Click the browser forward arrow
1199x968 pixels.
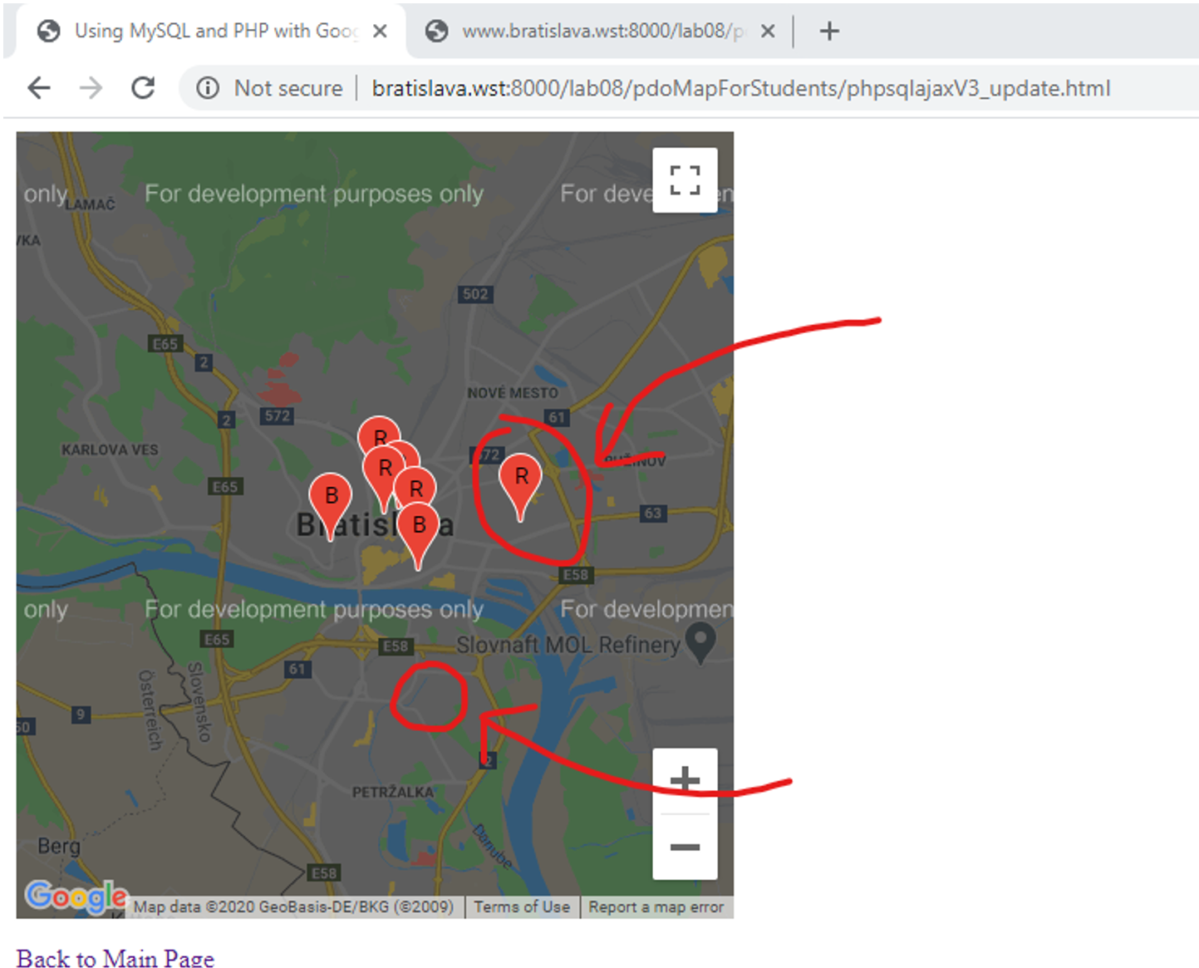click(91, 88)
